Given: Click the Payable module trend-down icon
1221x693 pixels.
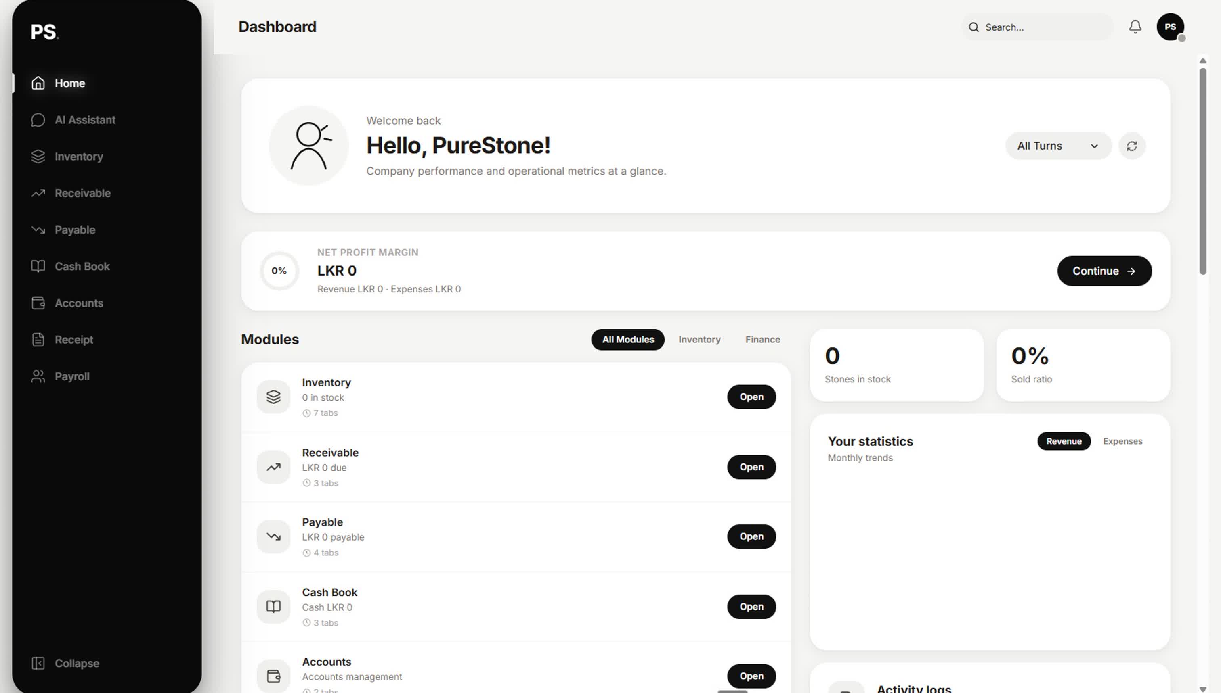Looking at the screenshot, I should [273, 537].
